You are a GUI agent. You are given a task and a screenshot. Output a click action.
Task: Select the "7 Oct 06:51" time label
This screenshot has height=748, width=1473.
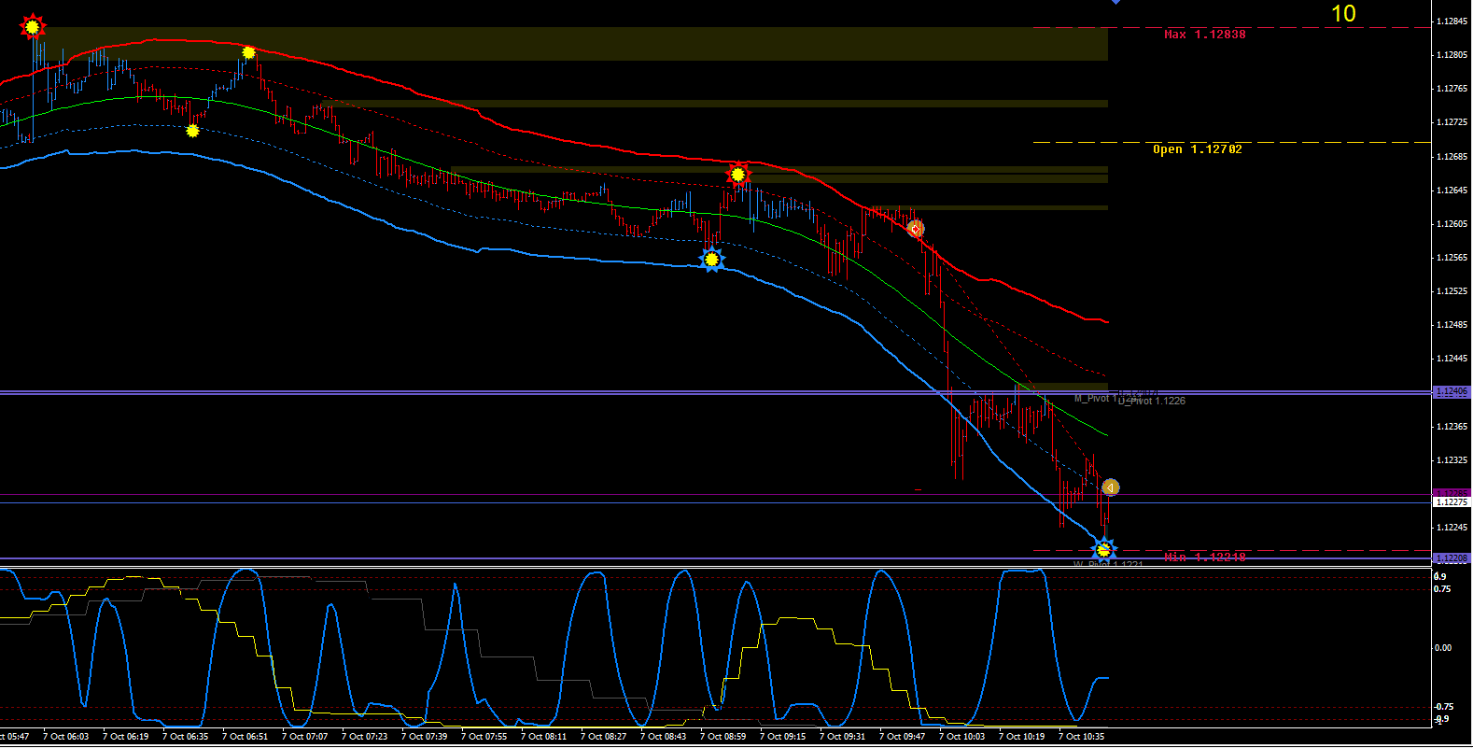(x=247, y=737)
